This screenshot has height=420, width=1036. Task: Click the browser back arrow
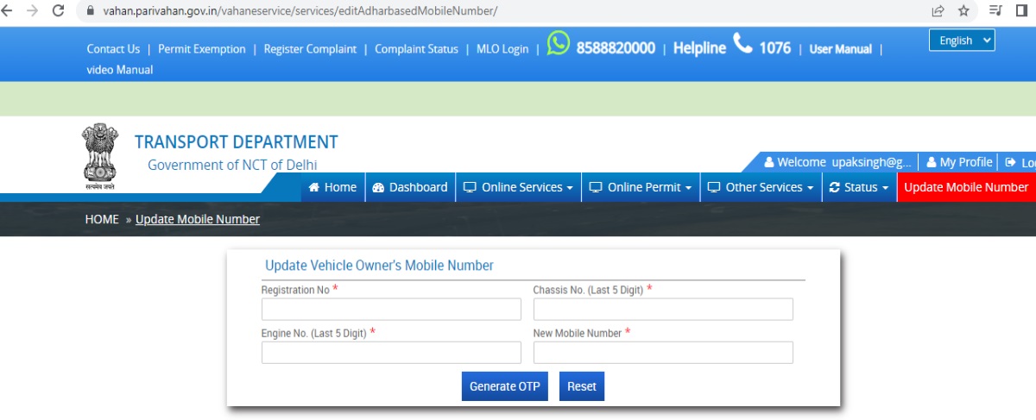(8, 11)
